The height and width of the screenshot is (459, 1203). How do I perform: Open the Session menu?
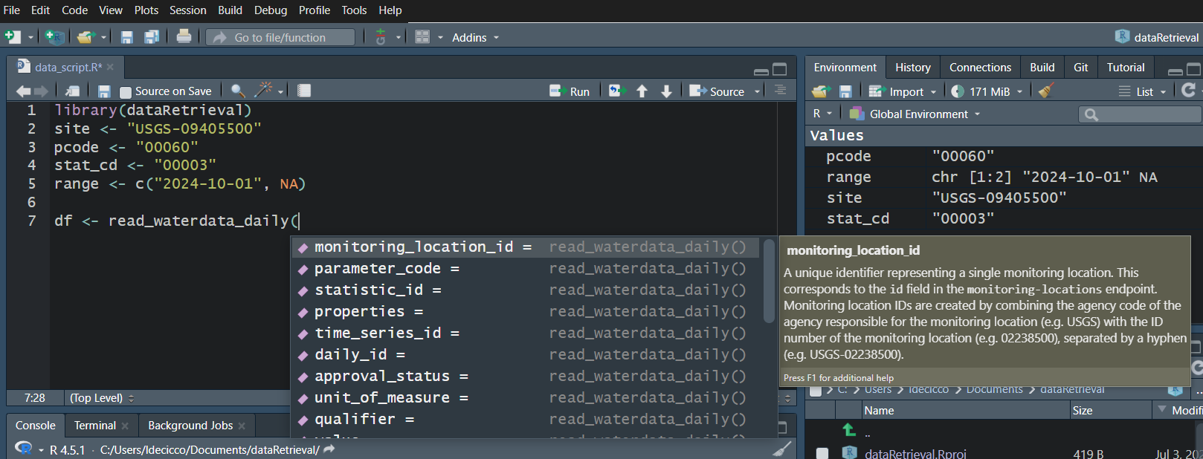tap(187, 10)
